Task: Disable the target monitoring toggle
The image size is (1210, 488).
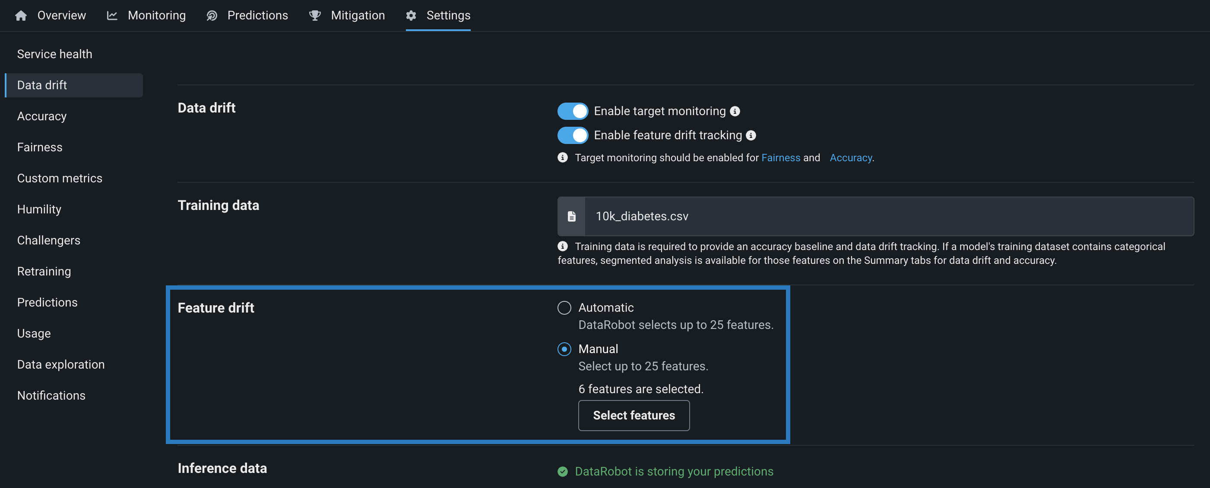Action: [x=573, y=111]
